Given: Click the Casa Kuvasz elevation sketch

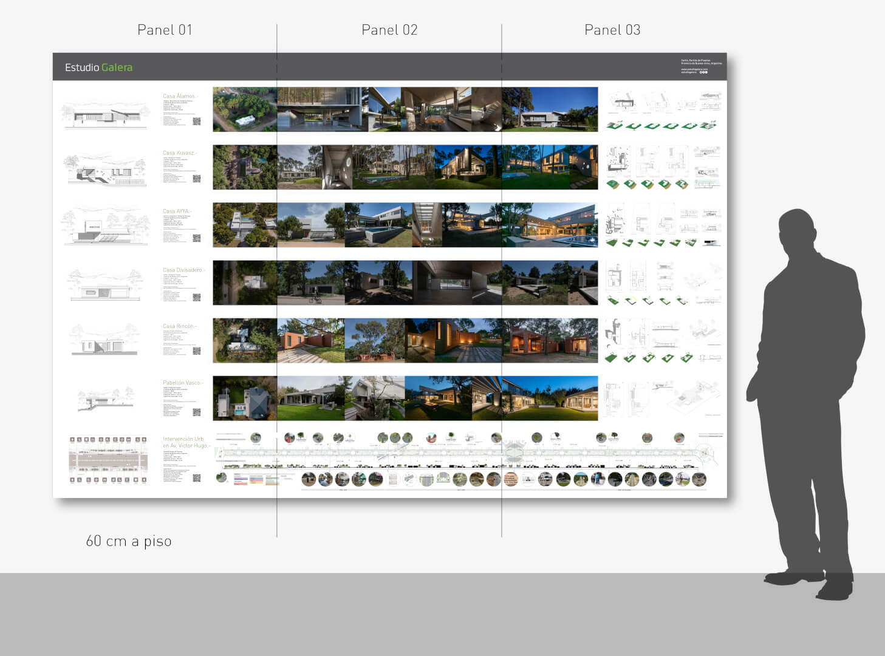Looking at the screenshot, I should [x=105, y=169].
